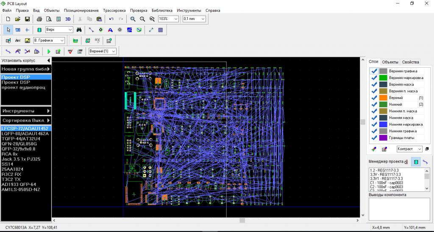Open the Контраст display mode dropdown
This screenshot has height=232, width=434.
(419, 149)
